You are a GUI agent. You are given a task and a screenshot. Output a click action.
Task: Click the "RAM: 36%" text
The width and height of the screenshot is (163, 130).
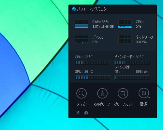[x=101, y=22]
